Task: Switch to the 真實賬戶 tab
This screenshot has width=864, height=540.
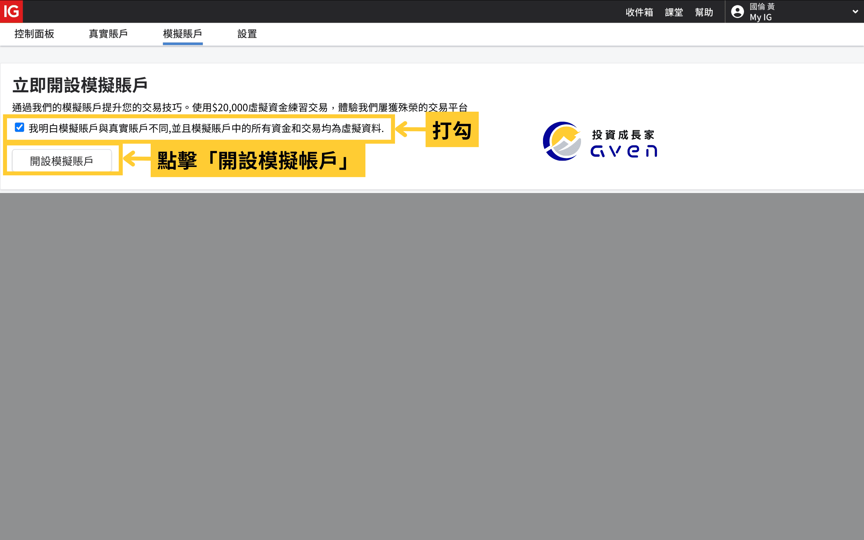Action: point(108,34)
